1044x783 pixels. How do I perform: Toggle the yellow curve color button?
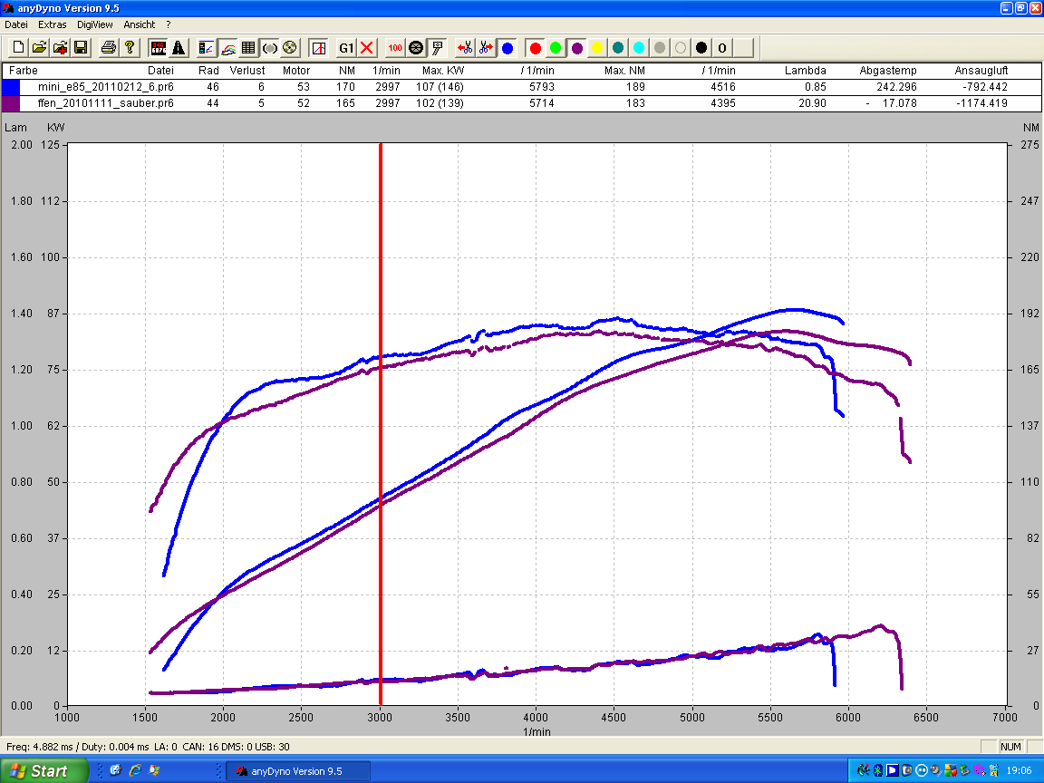click(x=597, y=47)
